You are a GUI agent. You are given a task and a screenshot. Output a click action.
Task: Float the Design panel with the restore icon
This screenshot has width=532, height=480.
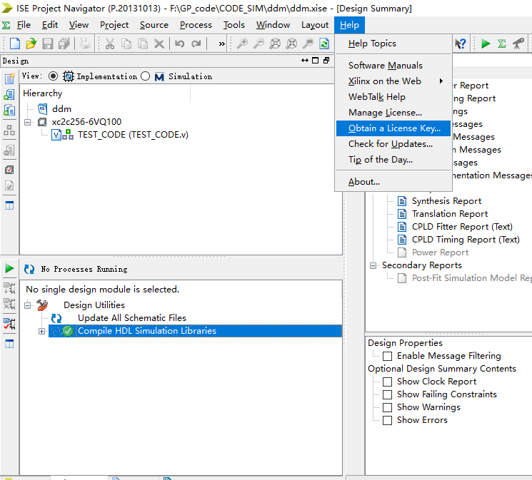(326, 61)
